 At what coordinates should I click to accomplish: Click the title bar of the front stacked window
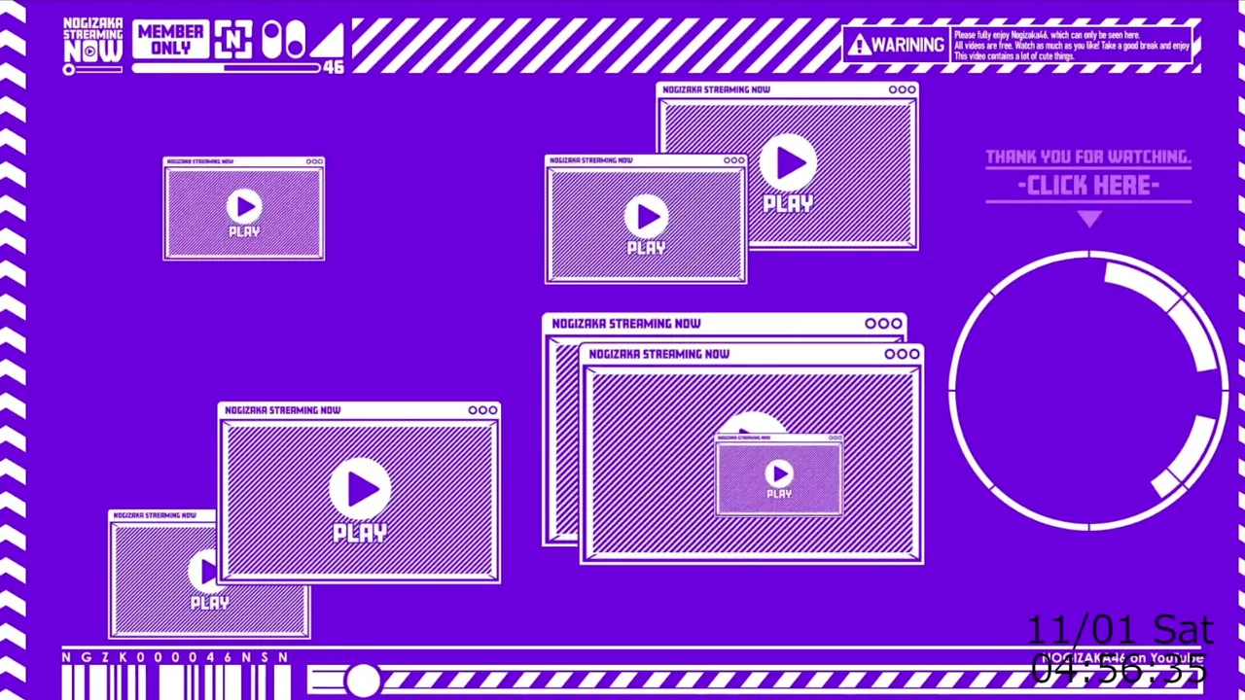point(752,355)
